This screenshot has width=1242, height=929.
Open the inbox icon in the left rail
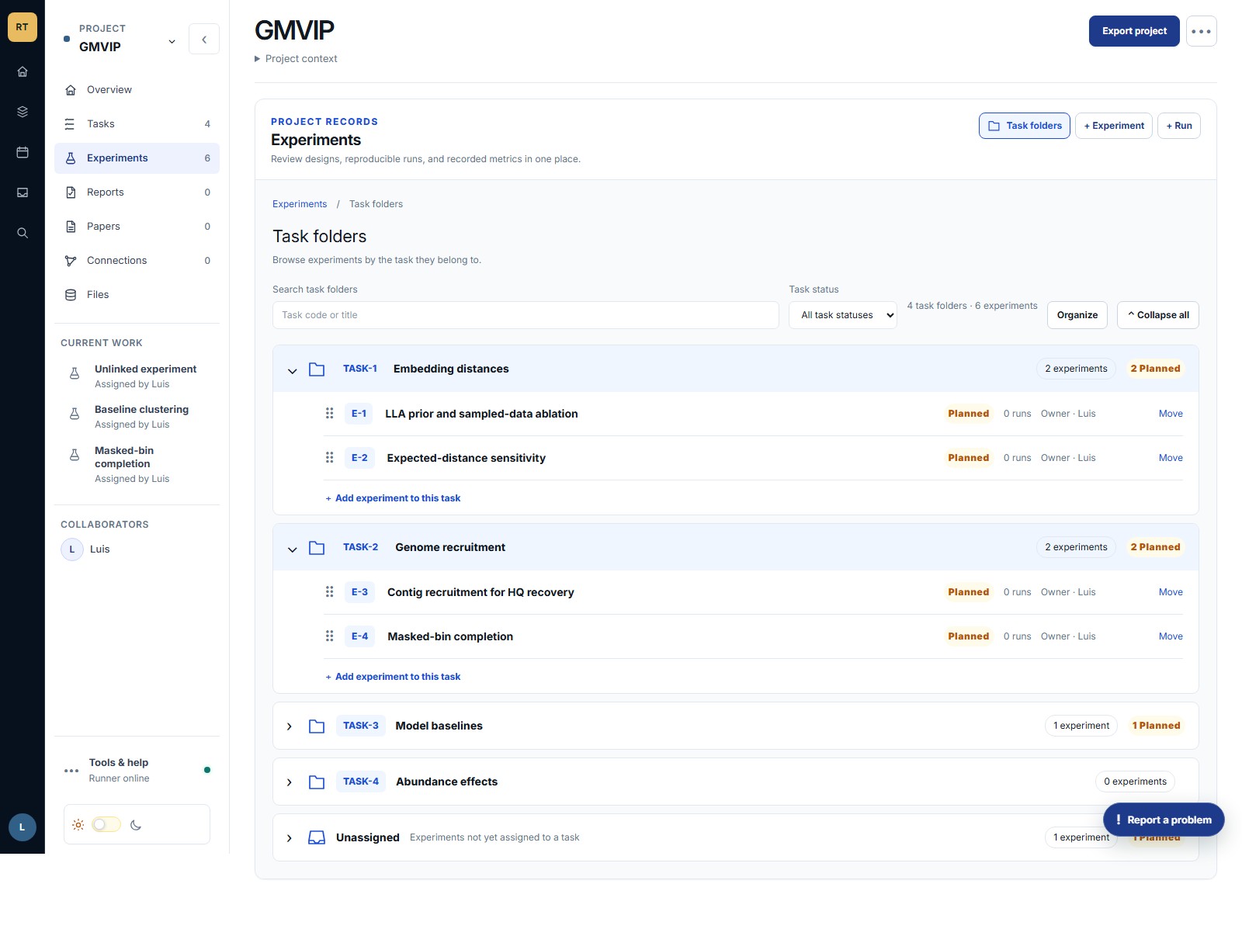23,192
